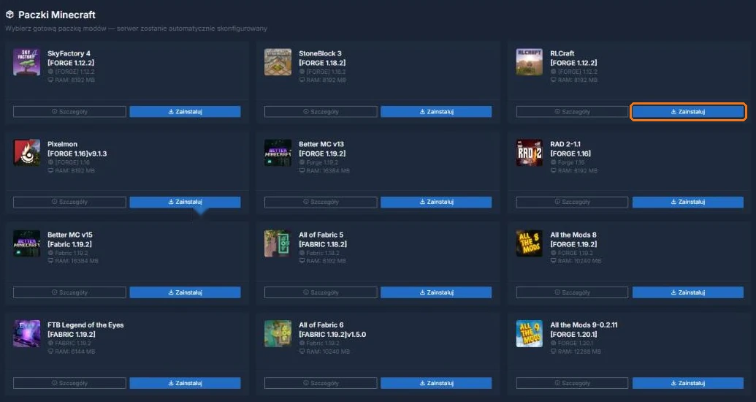Open Szczegóły for Better MC v15

tap(69, 292)
